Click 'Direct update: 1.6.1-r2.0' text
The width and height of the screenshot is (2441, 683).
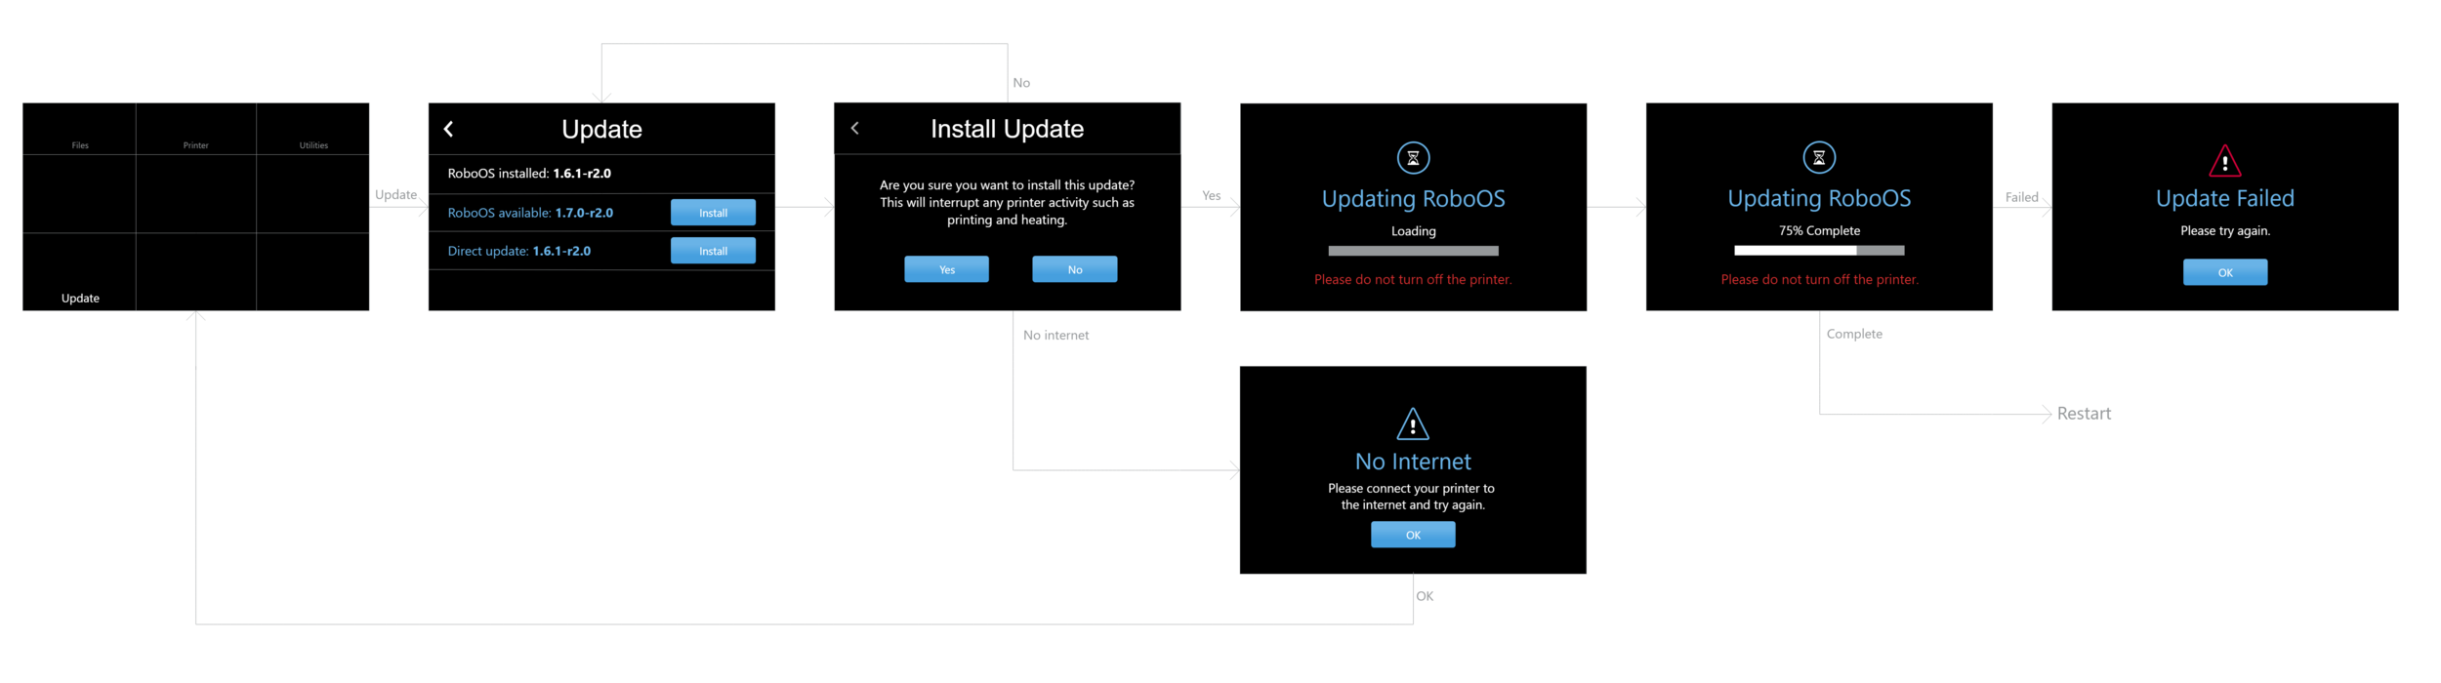[518, 251]
